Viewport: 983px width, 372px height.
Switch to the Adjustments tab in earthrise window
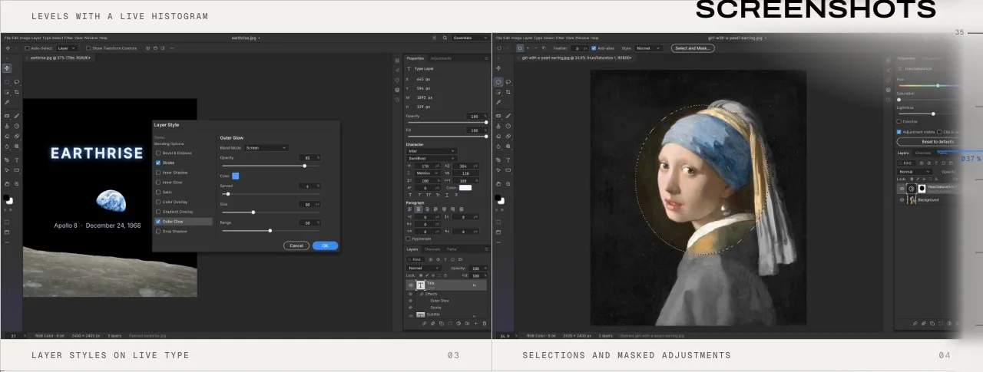pyautogui.click(x=441, y=58)
